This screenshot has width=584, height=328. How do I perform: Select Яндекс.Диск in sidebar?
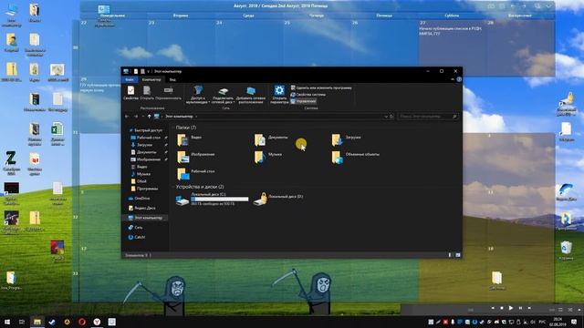[142, 208]
